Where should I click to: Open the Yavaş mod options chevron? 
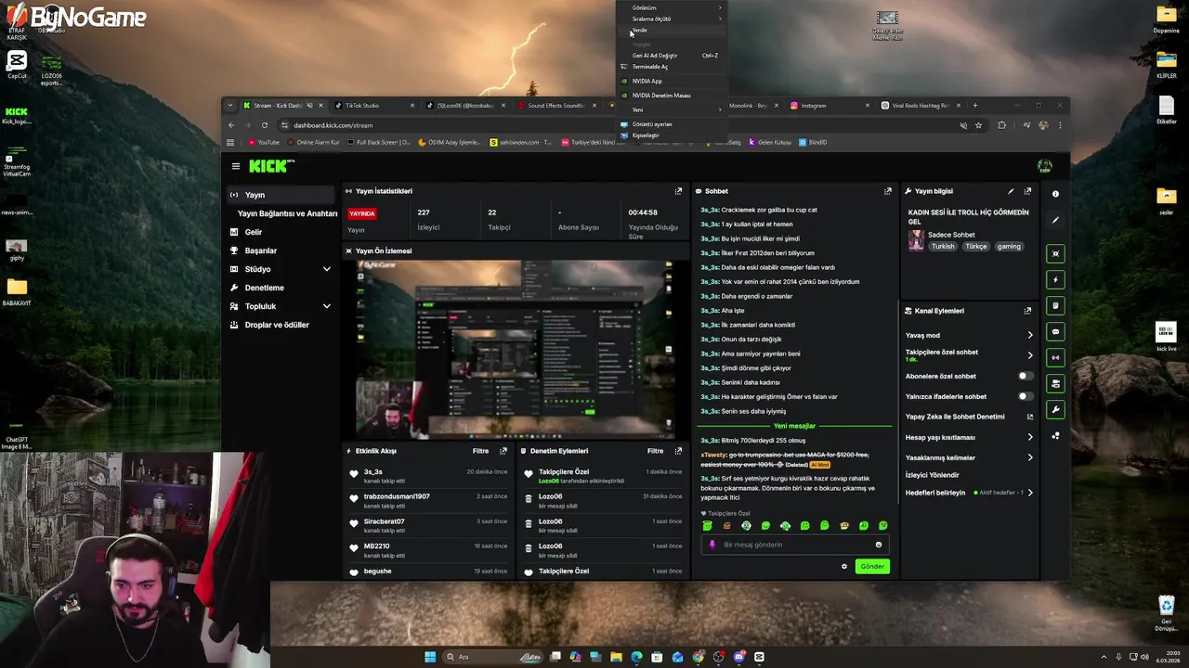pyautogui.click(x=1029, y=335)
